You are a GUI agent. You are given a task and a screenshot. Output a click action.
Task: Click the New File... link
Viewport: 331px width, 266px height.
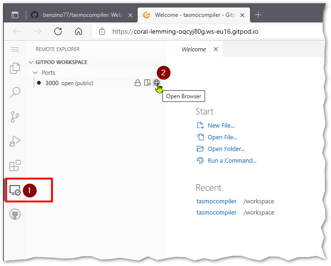pyautogui.click(x=221, y=125)
